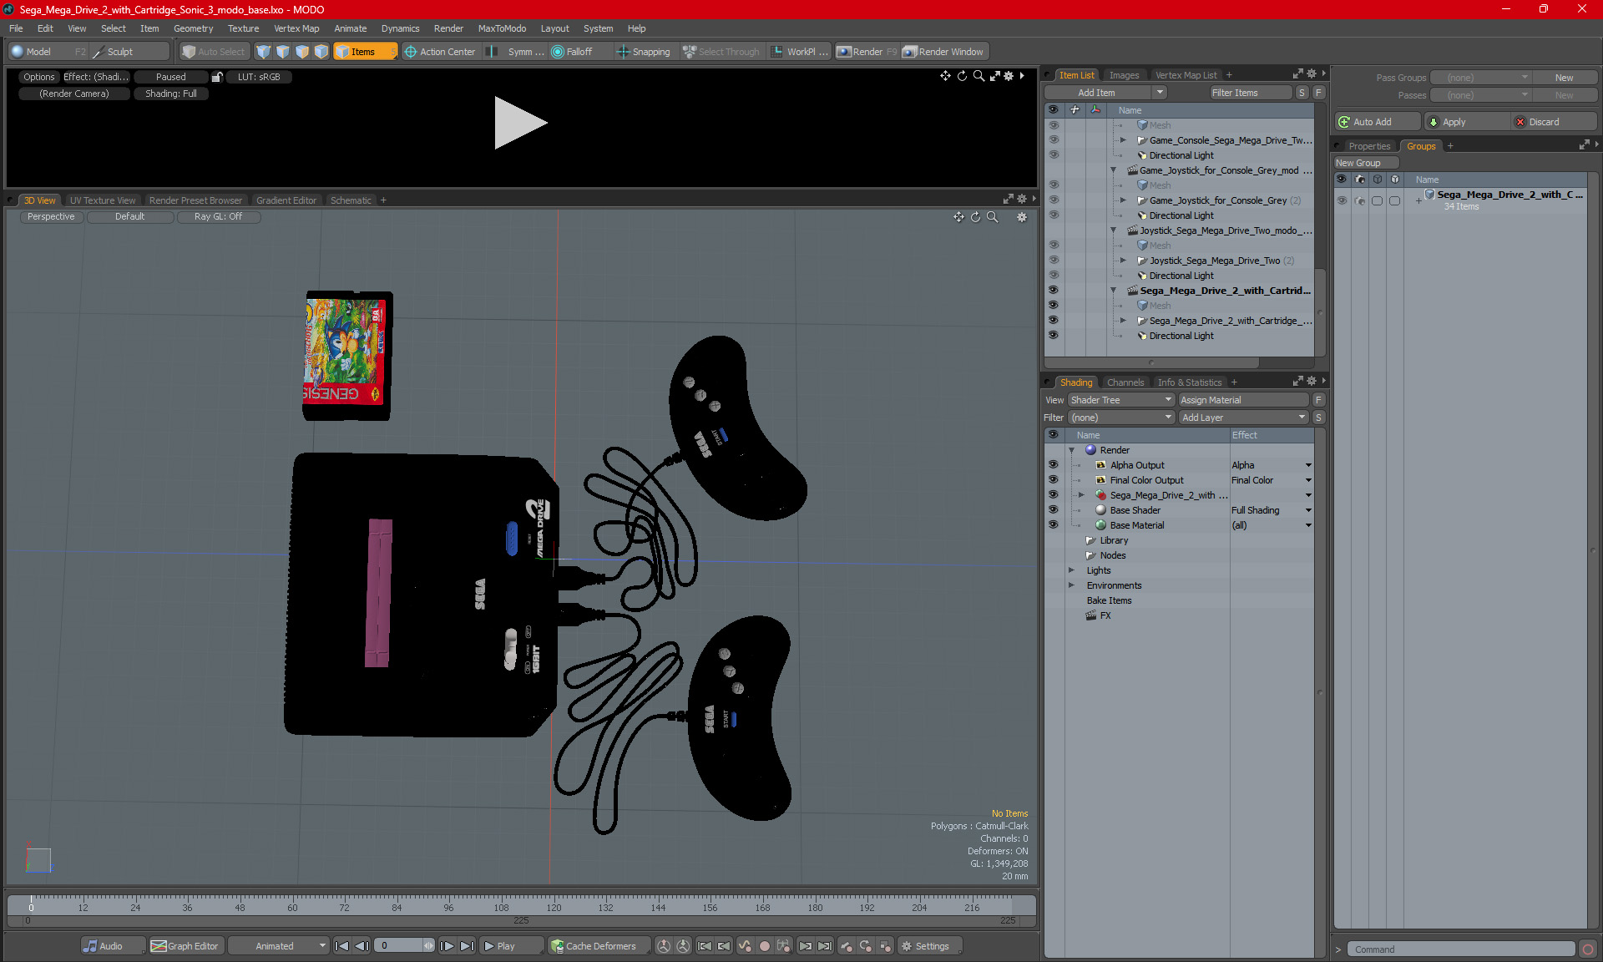Toggle visibility eye of Sega_Mega_Drive_2 group
This screenshot has height=962, width=1603.
[x=1342, y=200]
